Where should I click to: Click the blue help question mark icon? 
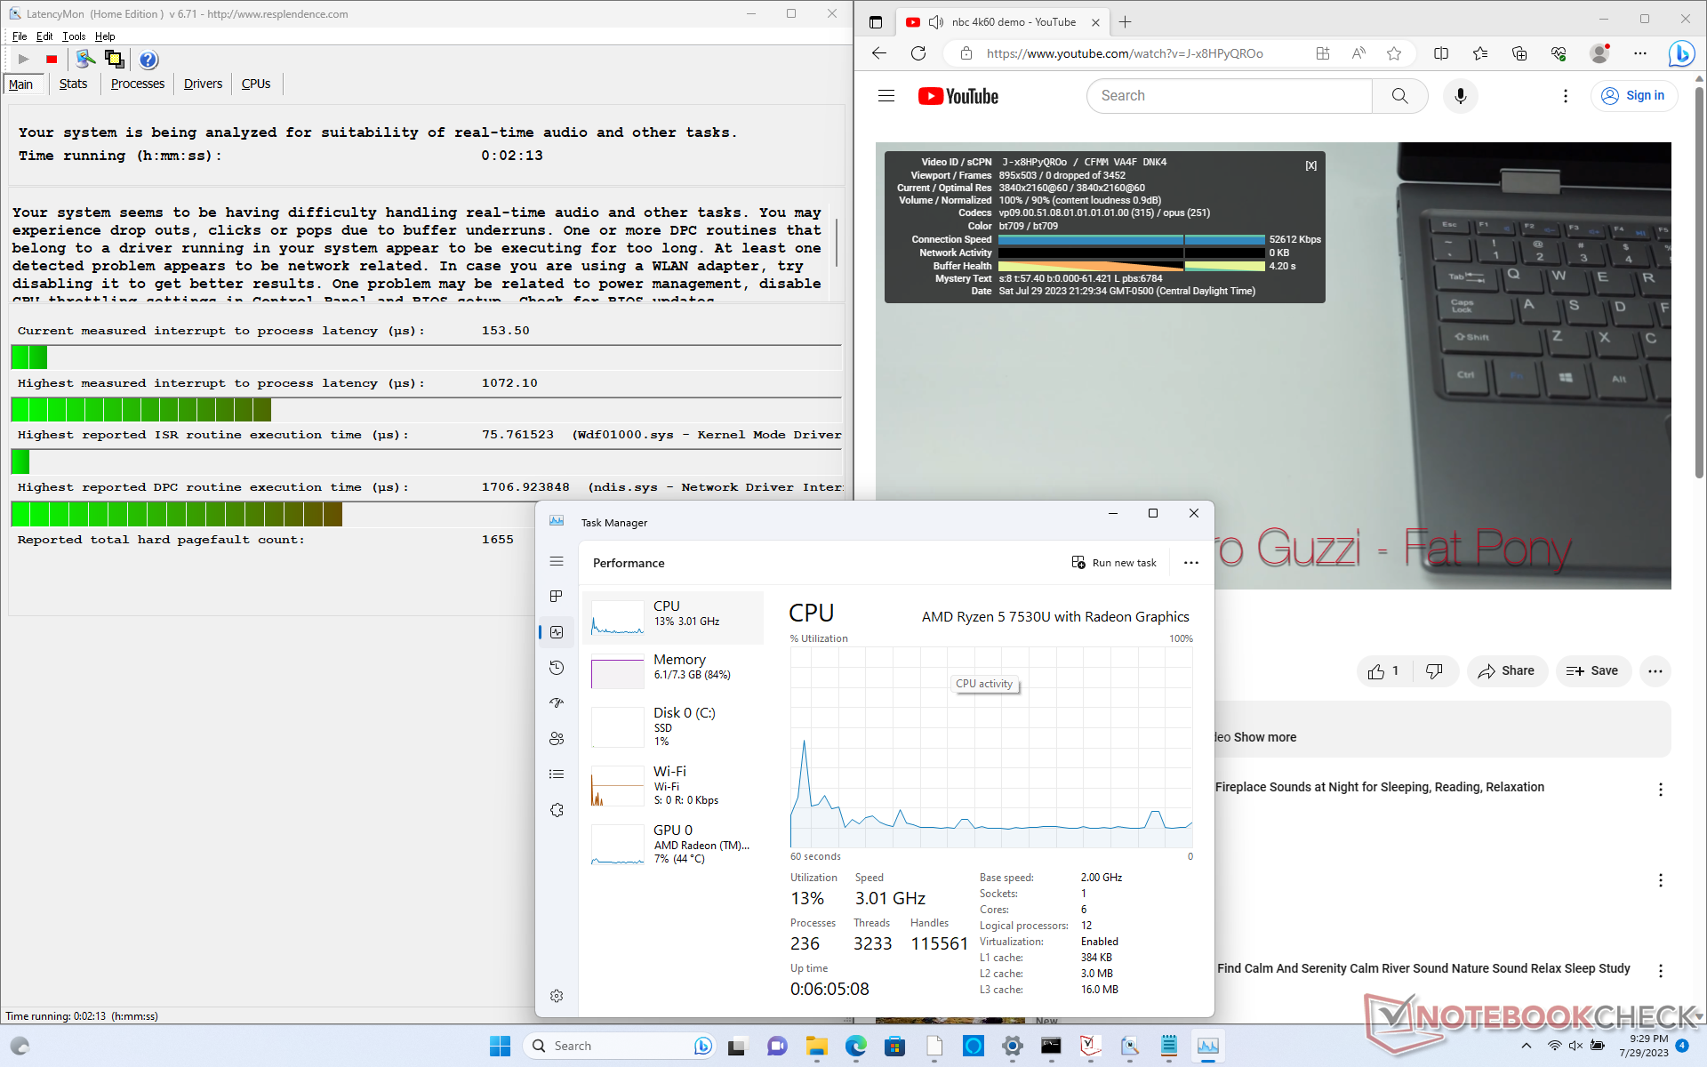(148, 60)
